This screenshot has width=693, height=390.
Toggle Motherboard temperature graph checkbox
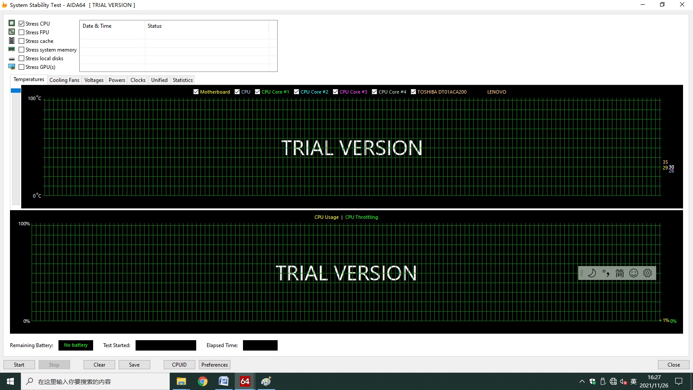tap(196, 91)
